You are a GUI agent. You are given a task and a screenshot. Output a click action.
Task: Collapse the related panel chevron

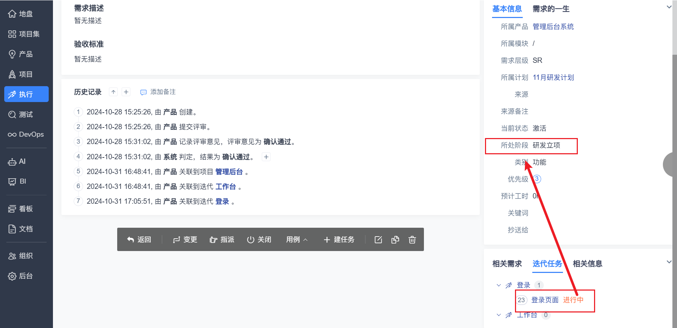[669, 262]
